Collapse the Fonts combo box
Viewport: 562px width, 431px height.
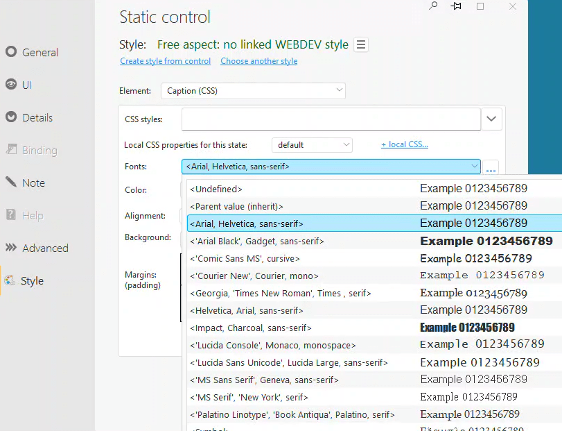pos(474,167)
